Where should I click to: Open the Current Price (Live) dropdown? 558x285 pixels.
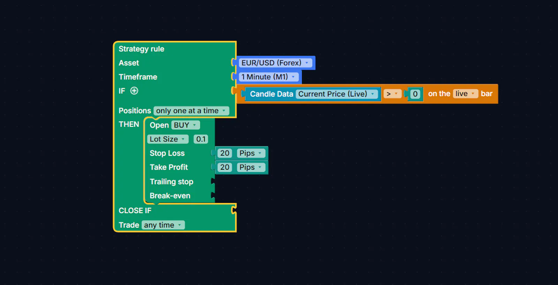[x=337, y=94]
